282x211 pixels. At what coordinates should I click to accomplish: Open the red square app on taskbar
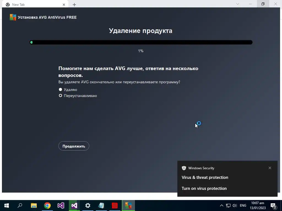(115, 206)
